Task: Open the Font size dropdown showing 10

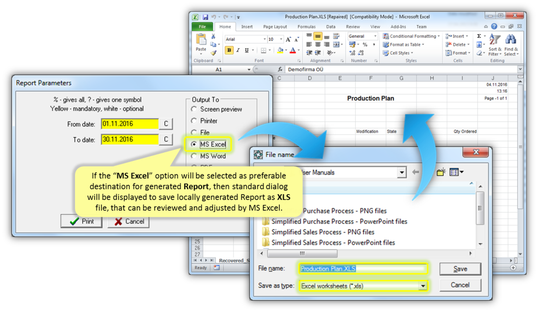Action: pos(281,39)
